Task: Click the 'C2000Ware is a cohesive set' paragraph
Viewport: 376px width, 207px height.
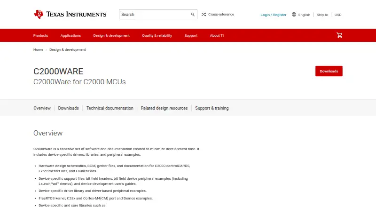Action: 116,151
